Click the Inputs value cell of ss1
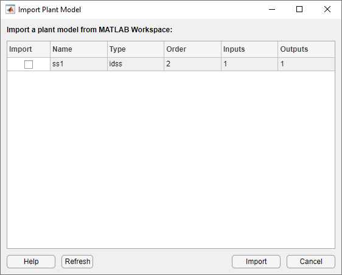This screenshot has height=275, width=342. pyautogui.click(x=250, y=64)
